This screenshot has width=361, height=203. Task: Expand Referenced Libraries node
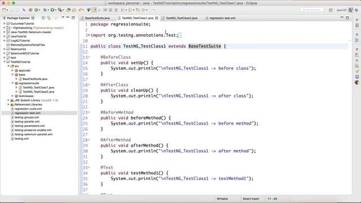click(x=8, y=104)
